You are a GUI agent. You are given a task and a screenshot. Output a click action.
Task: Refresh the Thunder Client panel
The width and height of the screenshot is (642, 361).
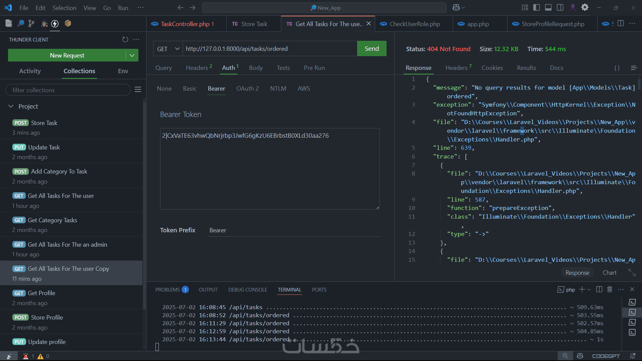pyautogui.click(x=125, y=39)
